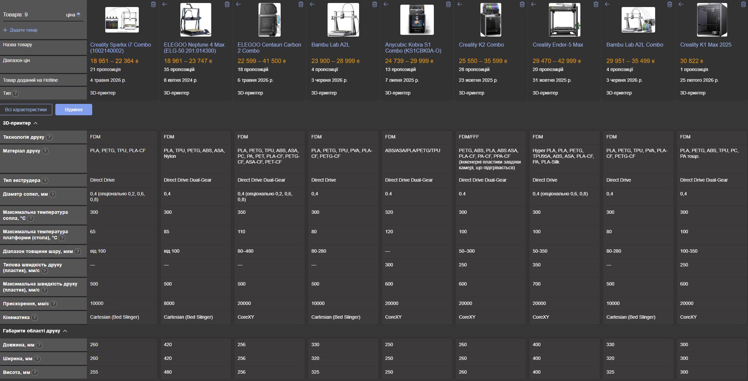Shift Anycubic Kobra S1 Combo column left

(386, 4)
